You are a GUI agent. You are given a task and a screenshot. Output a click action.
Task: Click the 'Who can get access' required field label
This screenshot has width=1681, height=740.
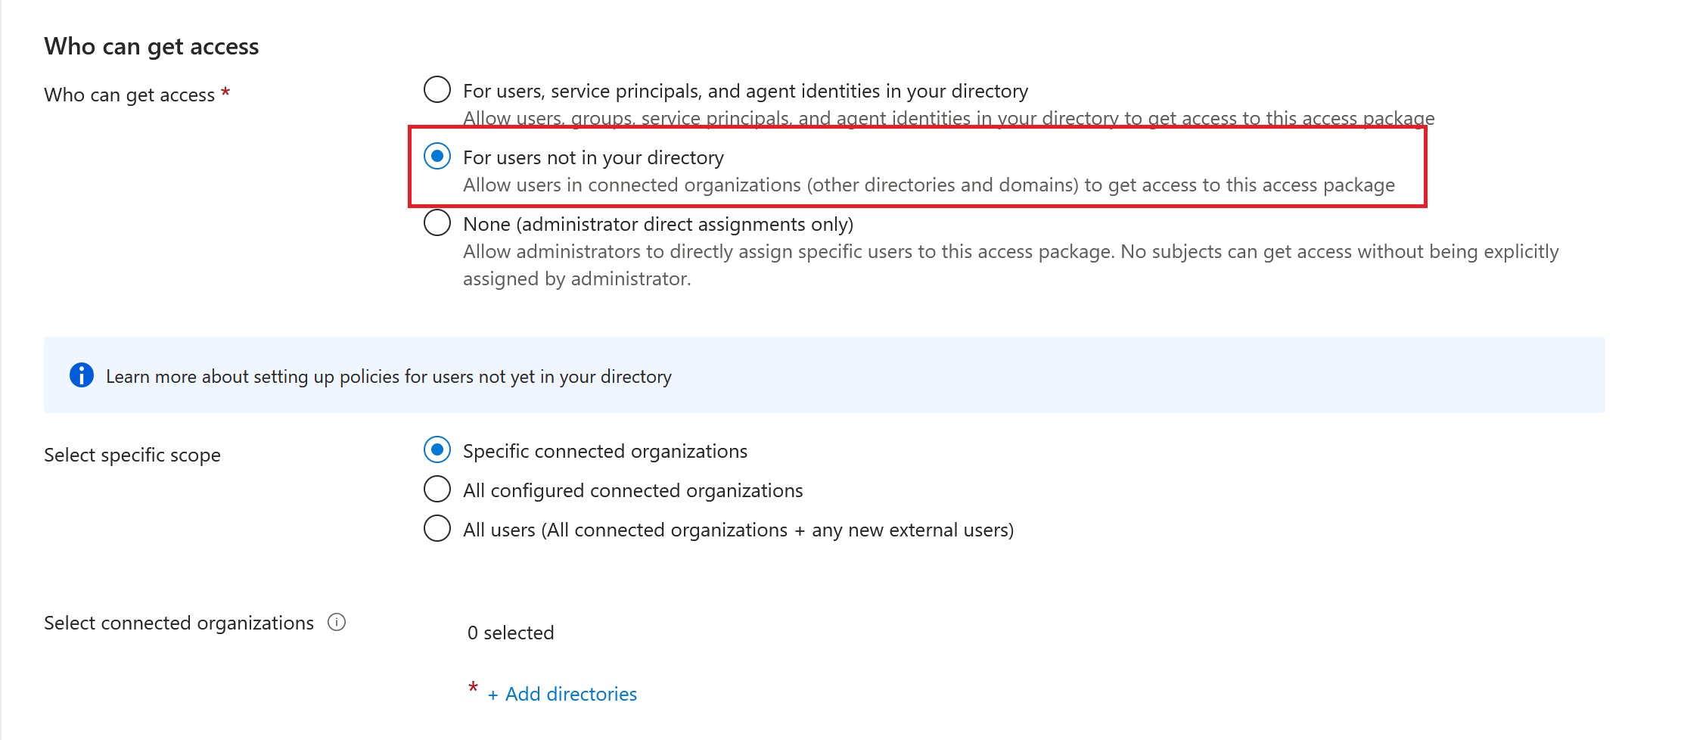coord(129,95)
